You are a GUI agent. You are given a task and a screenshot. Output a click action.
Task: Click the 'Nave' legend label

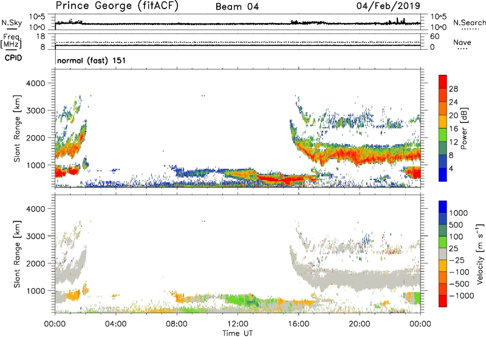462,43
